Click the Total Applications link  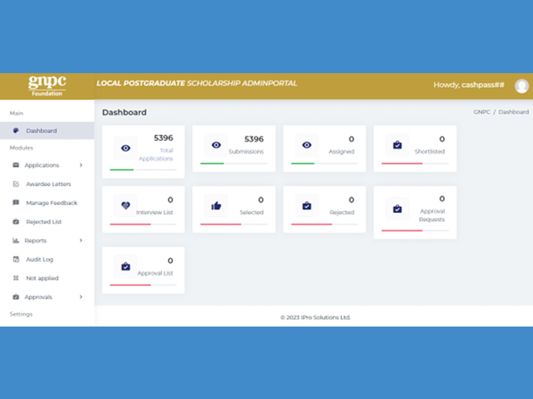pyautogui.click(x=156, y=154)
